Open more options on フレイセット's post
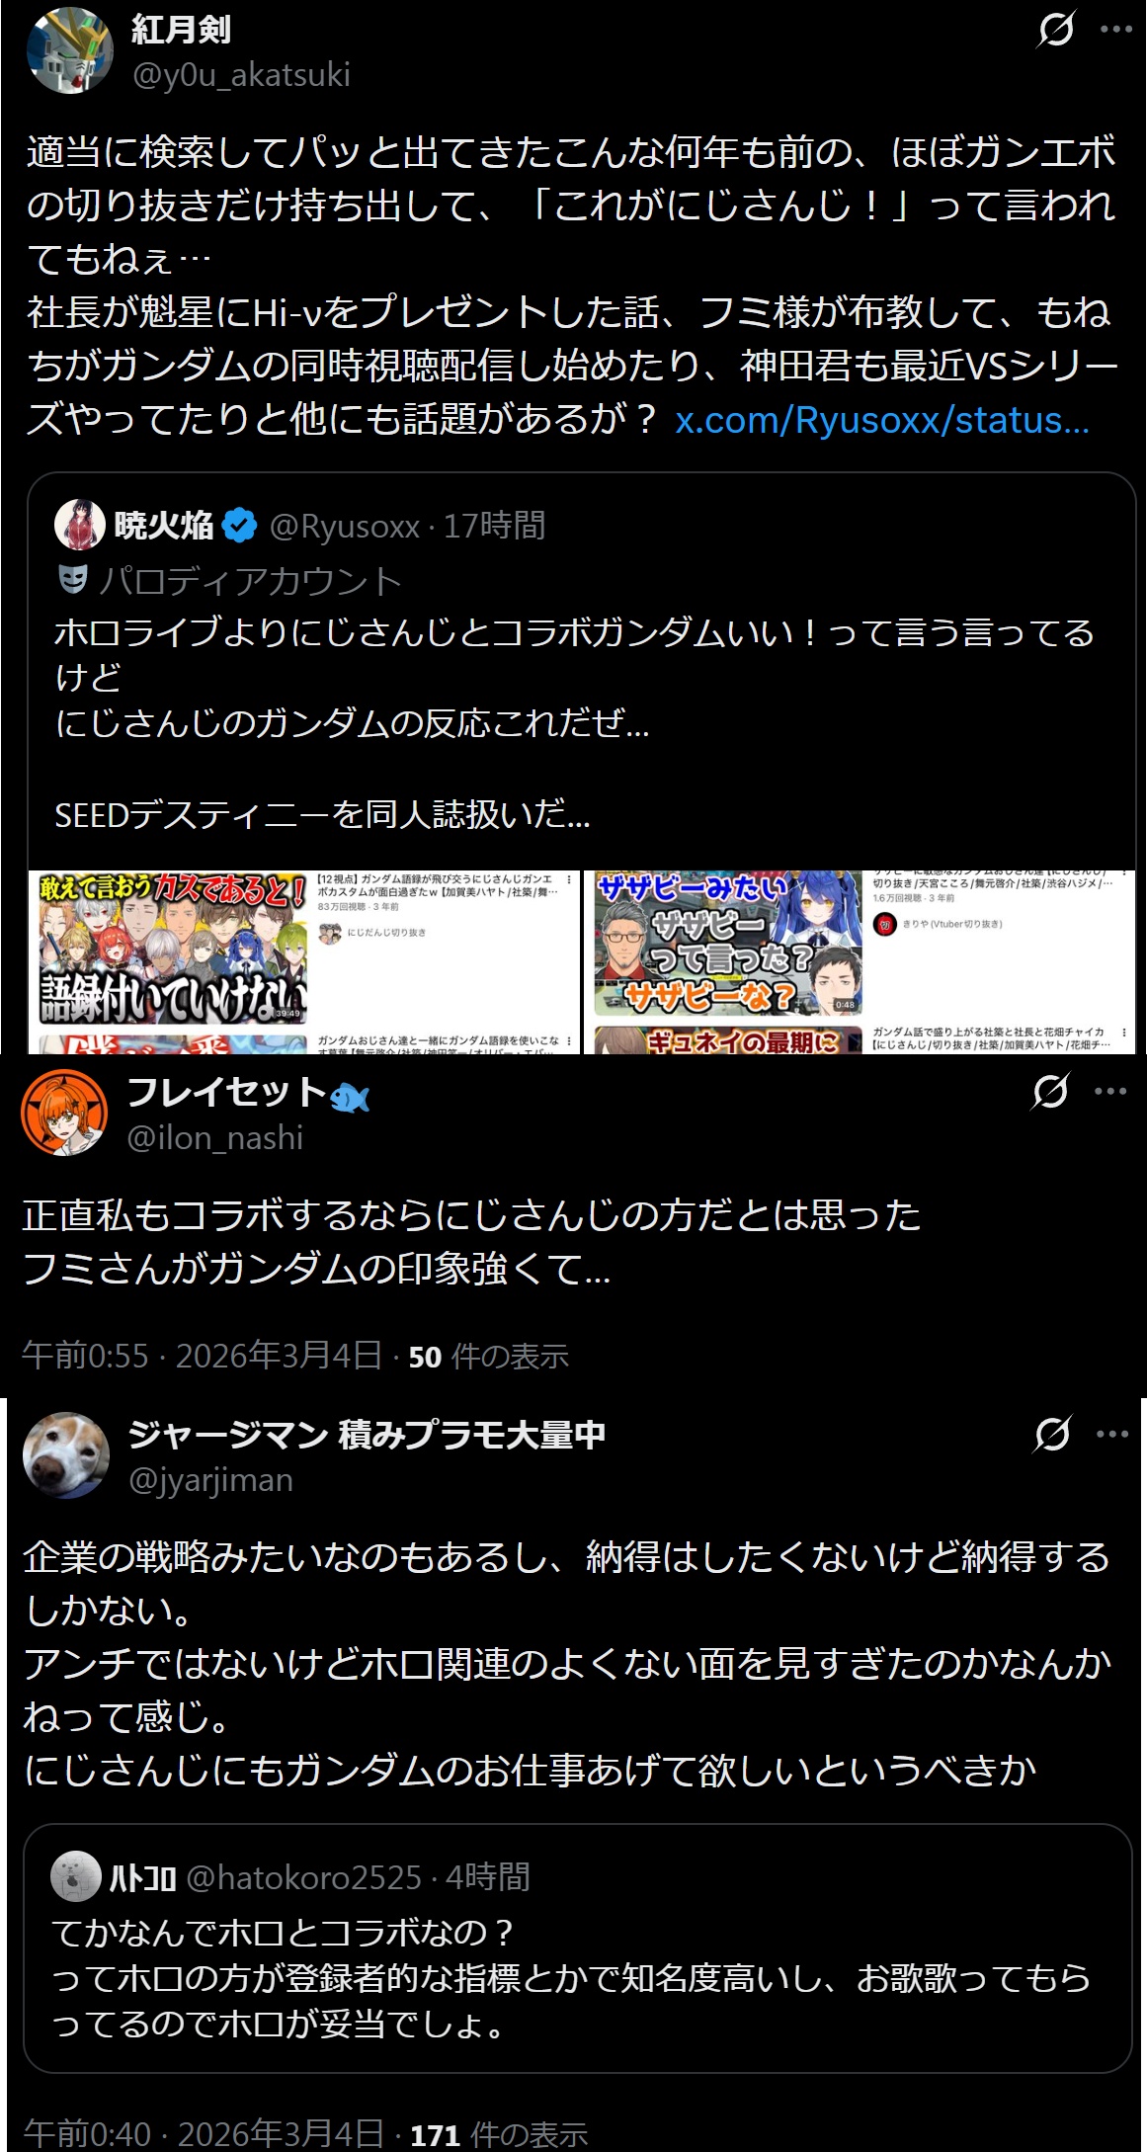This screenshot has width=1147, height=2152. click(x=1110, y=1092)
